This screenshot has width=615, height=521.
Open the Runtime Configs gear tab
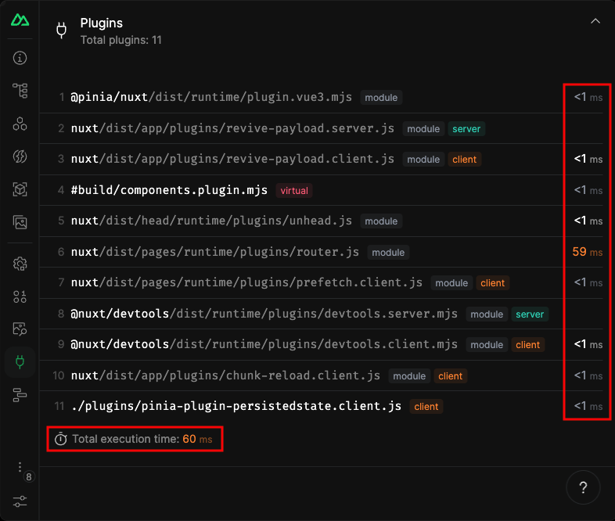(x=20, y=264)
